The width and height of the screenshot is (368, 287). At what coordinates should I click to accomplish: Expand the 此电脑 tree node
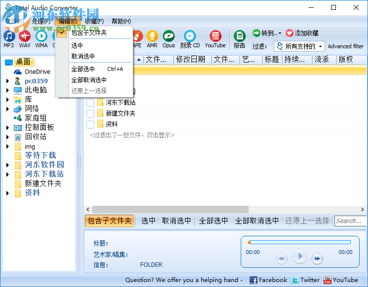[x=7, y=90]
